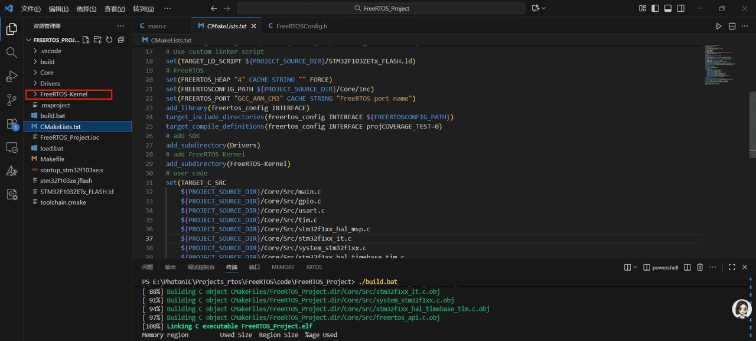Toggle the secondary side bar visibility
The height and width of the screenshot is (341, 756).
tap(681, 8)
